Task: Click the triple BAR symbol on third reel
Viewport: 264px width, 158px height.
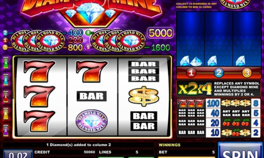Action: click(144, 71)
